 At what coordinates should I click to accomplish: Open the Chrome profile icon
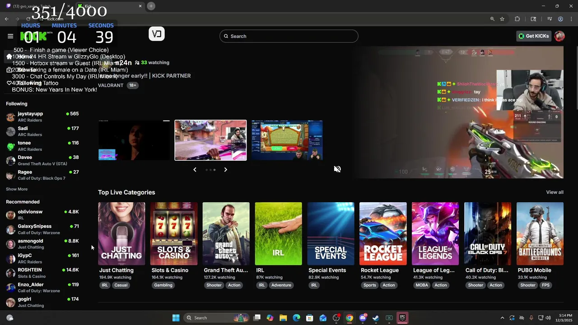pyautogui.click(x=560, y=19)
